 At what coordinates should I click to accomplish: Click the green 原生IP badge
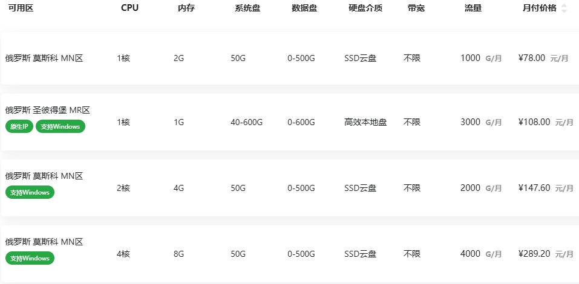pos(19,126)
